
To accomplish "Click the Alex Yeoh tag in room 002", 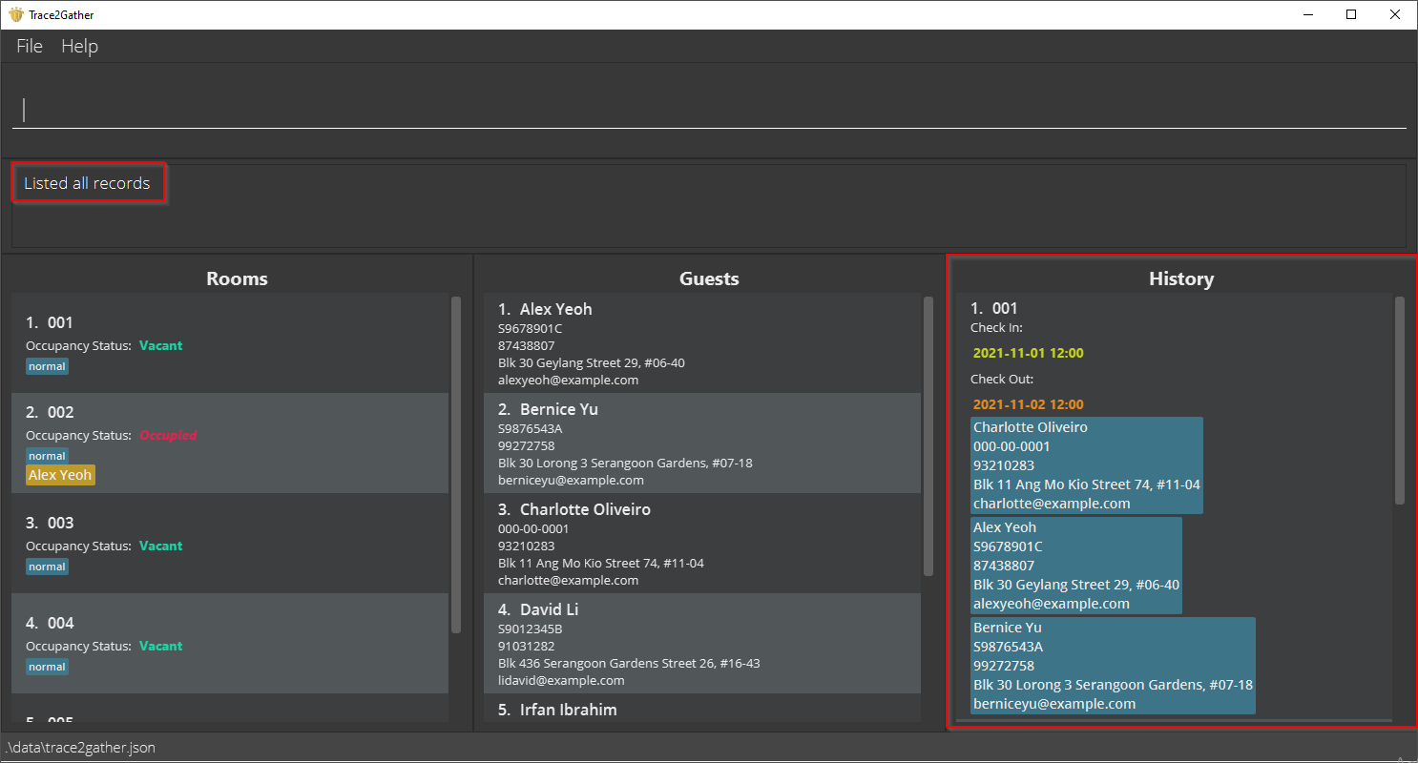I will point(60,475).
